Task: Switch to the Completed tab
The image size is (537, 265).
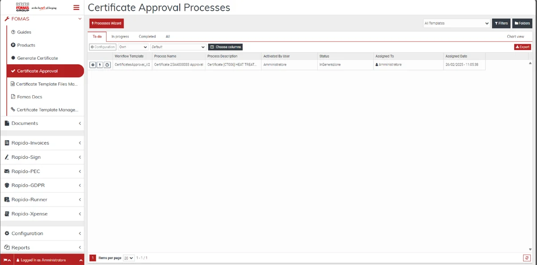Action: [147, 37]
